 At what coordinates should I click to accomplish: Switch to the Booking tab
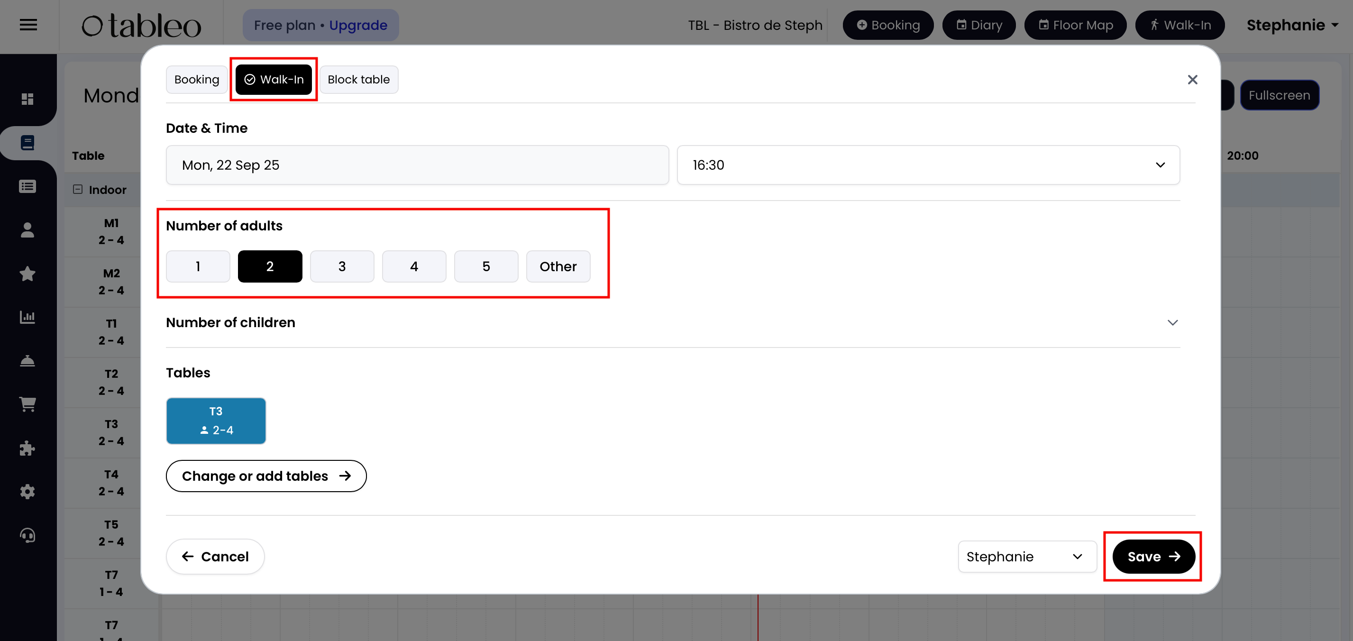pos(196,79)
